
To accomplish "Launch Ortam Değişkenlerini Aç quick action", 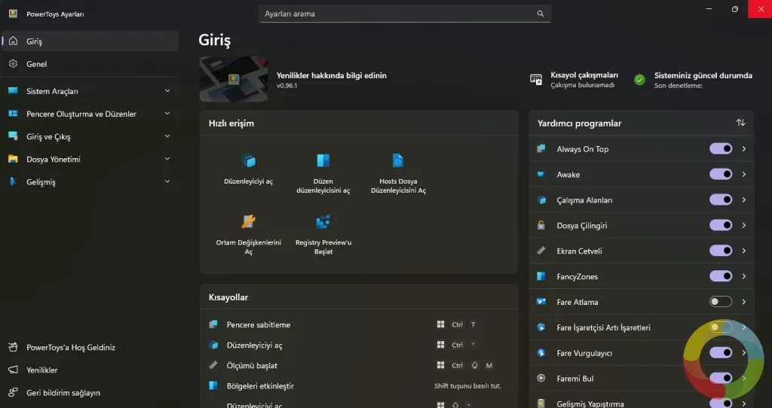I will [x=248, y=234].
